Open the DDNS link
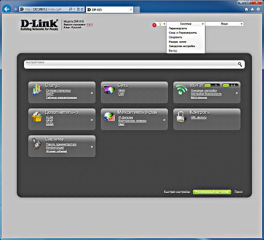 49,124
